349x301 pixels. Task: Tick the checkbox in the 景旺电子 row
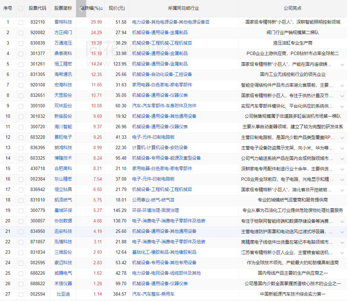tap(21, 138)
